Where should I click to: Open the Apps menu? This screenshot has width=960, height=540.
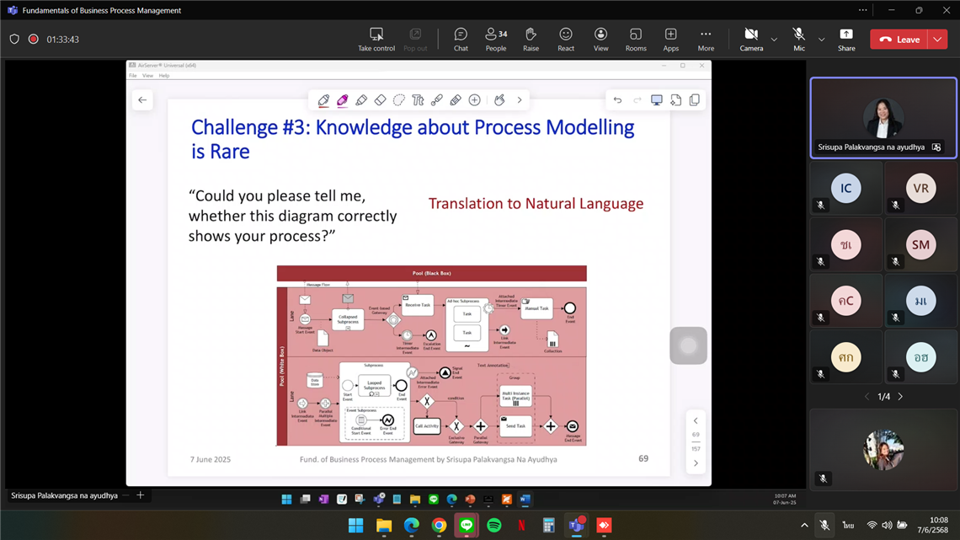[x=670, y=39]
